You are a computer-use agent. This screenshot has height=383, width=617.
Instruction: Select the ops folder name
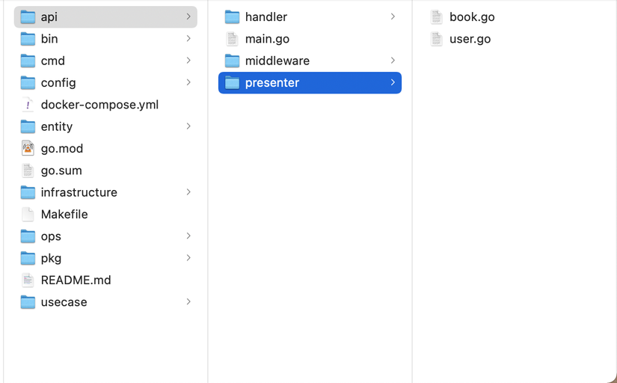[x=51, y=236]
